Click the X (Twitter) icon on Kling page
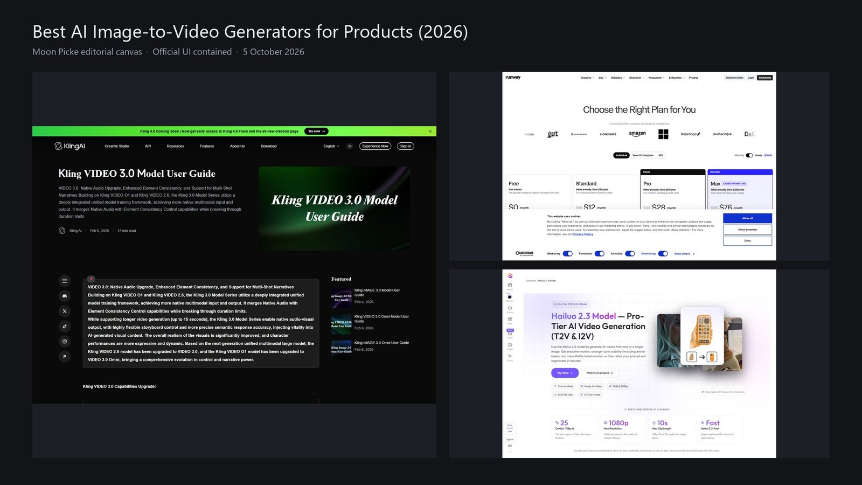862x485 pixels. pyautogui.click(x=65, y=311)
